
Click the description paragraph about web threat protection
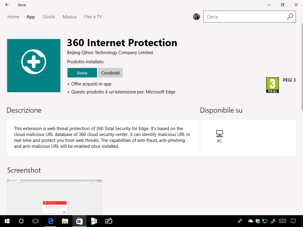tap(102, 137)
